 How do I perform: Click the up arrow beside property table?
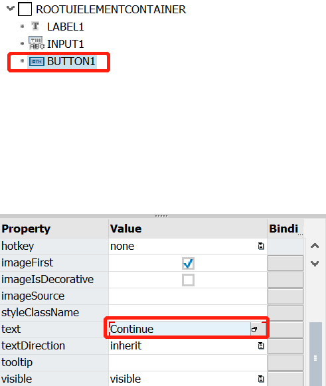pos(315,245)
